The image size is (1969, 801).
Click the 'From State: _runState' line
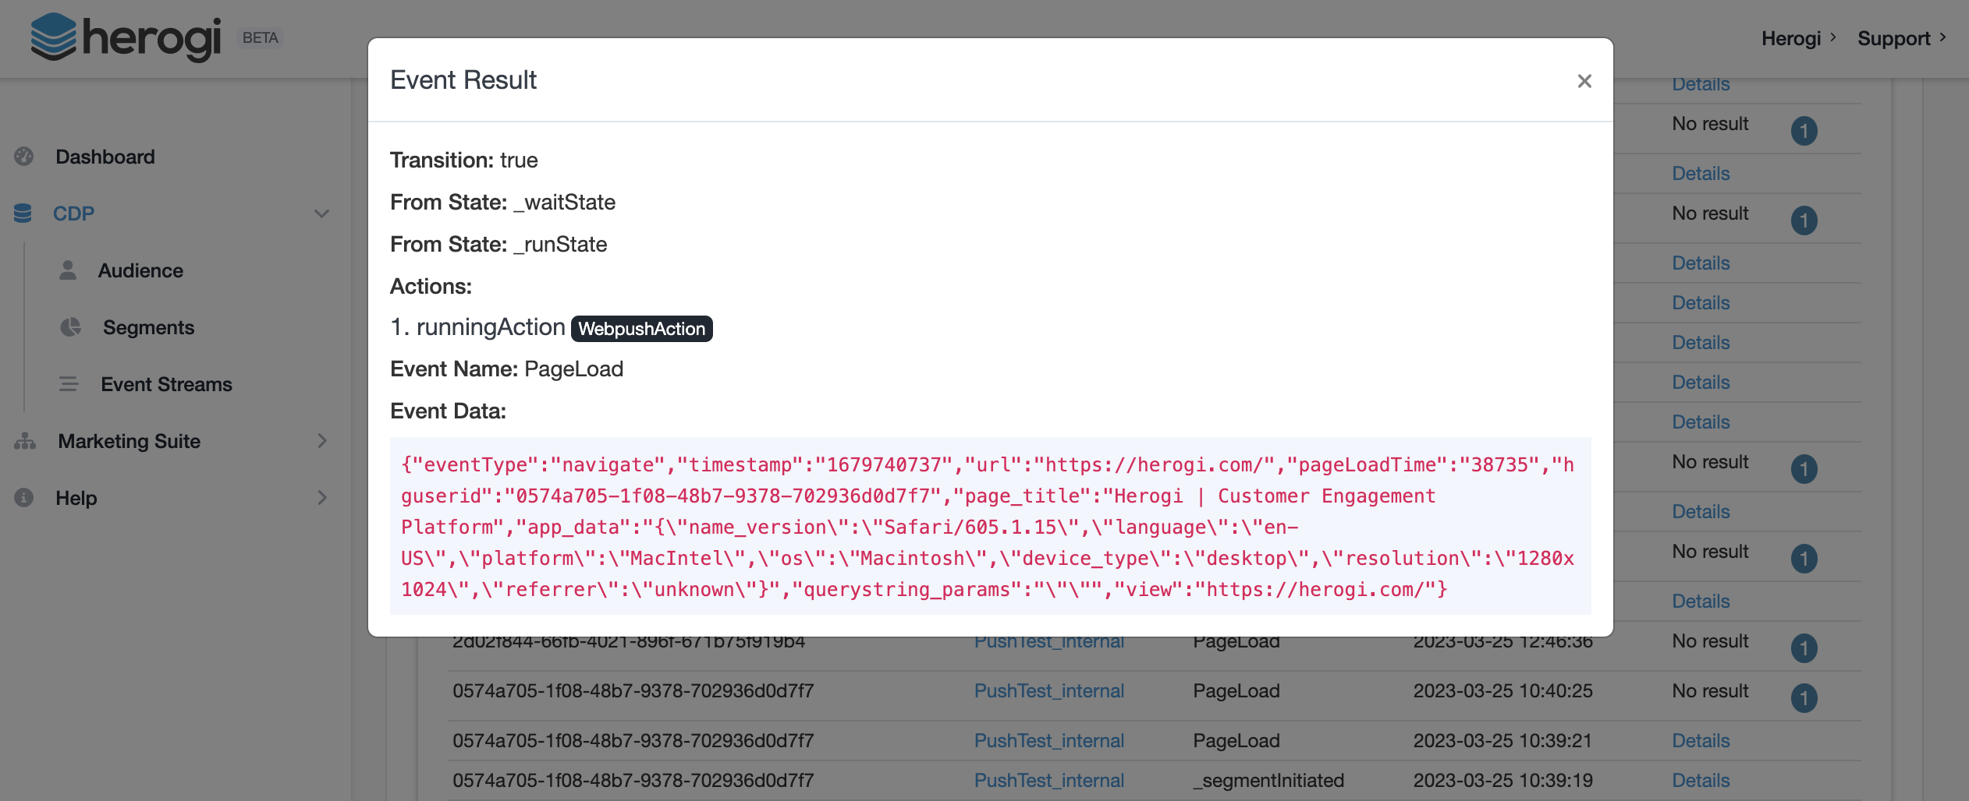(x=498, y=245)
